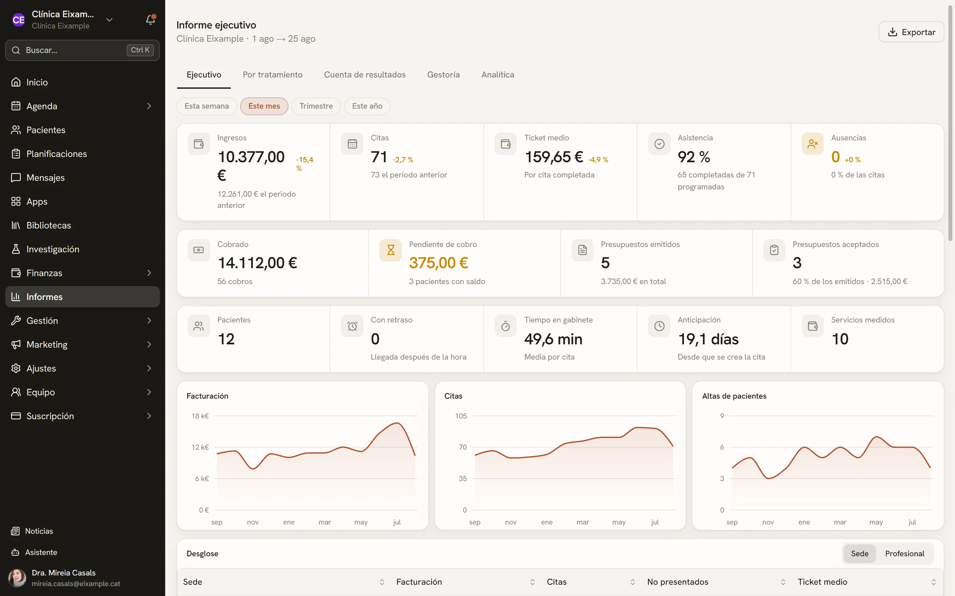Click the Apps grid icon
Image resolution: width=955 pixels, height=596 pixels.
pyautogui.click(x=16, y=201)
